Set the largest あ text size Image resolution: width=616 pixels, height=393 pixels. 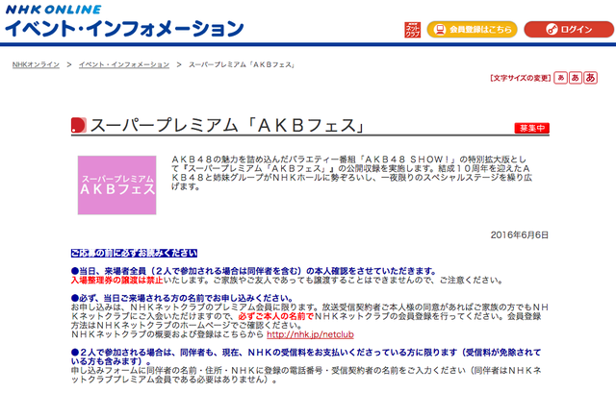(x=590, y=78)
